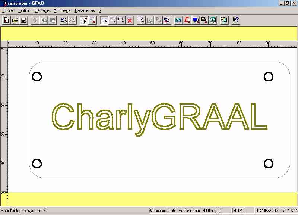
Task: Click the date 13/06/2002 in status bar
Action: [267, 211]
